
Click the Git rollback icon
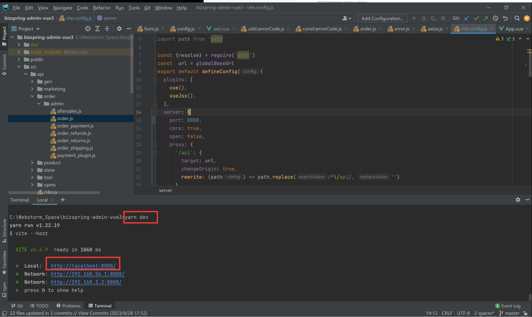(x=505, y=18)
